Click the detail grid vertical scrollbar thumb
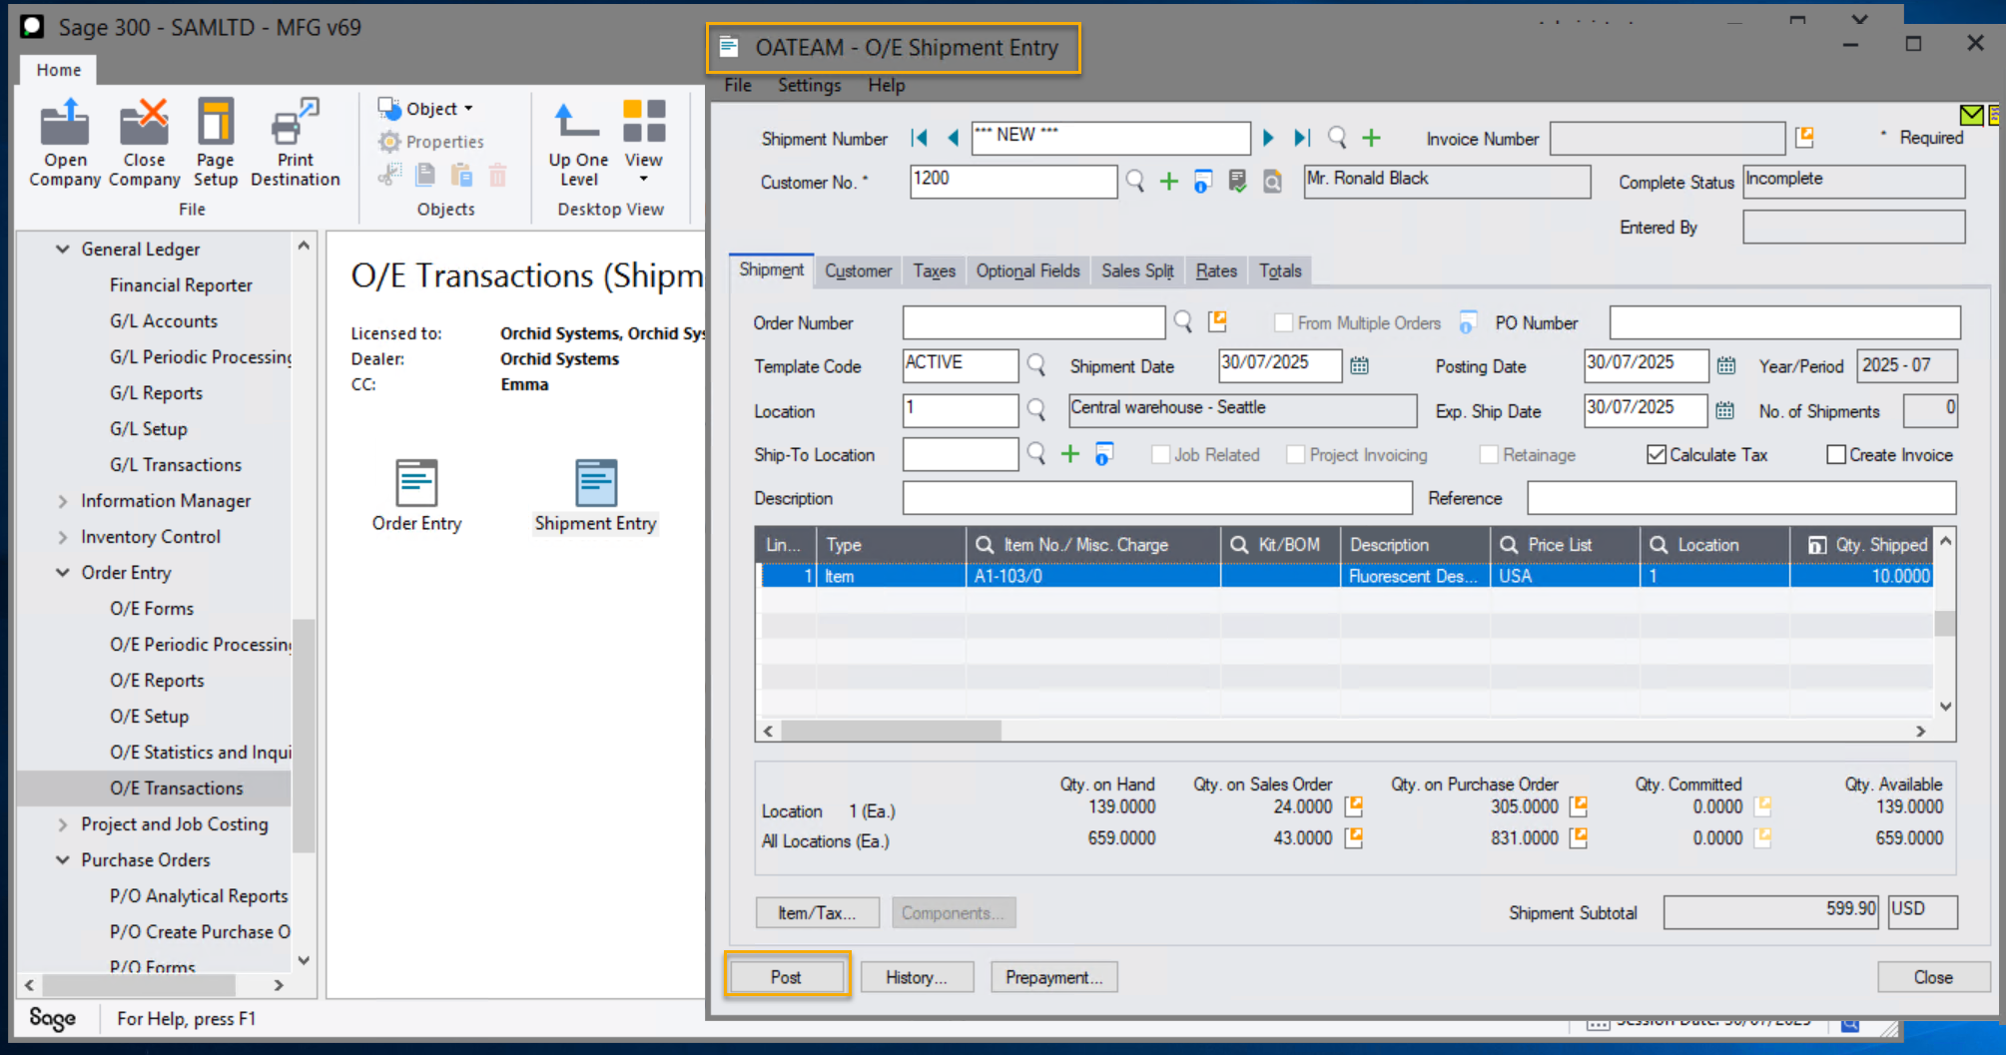This screenshot has height=1055, width=2006. coord(1944,623)
